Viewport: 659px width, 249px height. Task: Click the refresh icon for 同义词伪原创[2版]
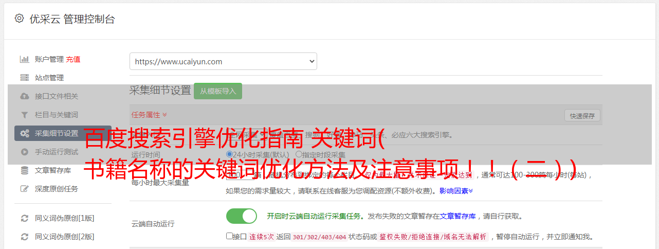24,237
